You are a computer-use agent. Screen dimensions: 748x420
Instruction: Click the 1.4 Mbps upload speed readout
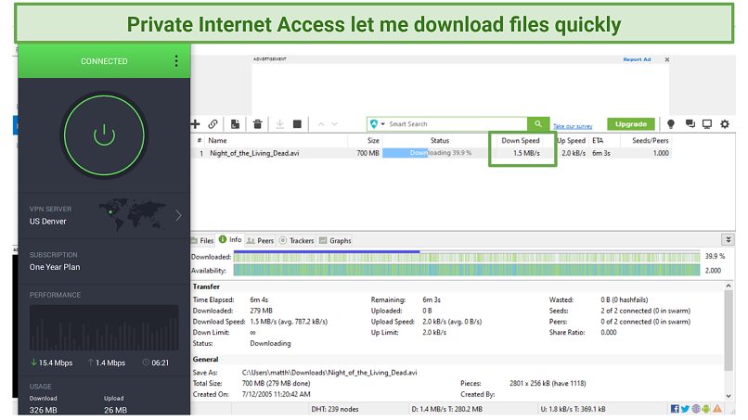107,363
